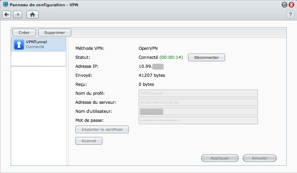Click the Mot de passe field
297x173 pixels.
198,120
